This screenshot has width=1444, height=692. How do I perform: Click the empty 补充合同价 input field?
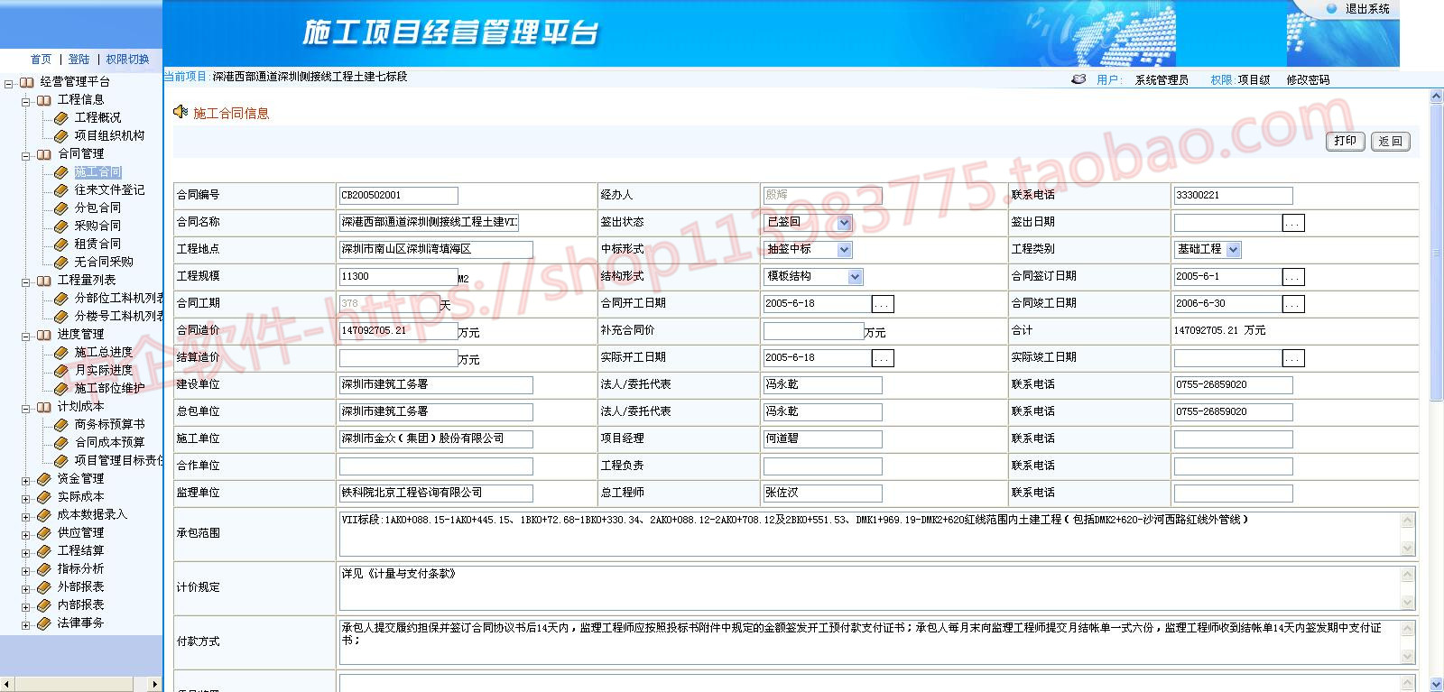coord(813,331)
